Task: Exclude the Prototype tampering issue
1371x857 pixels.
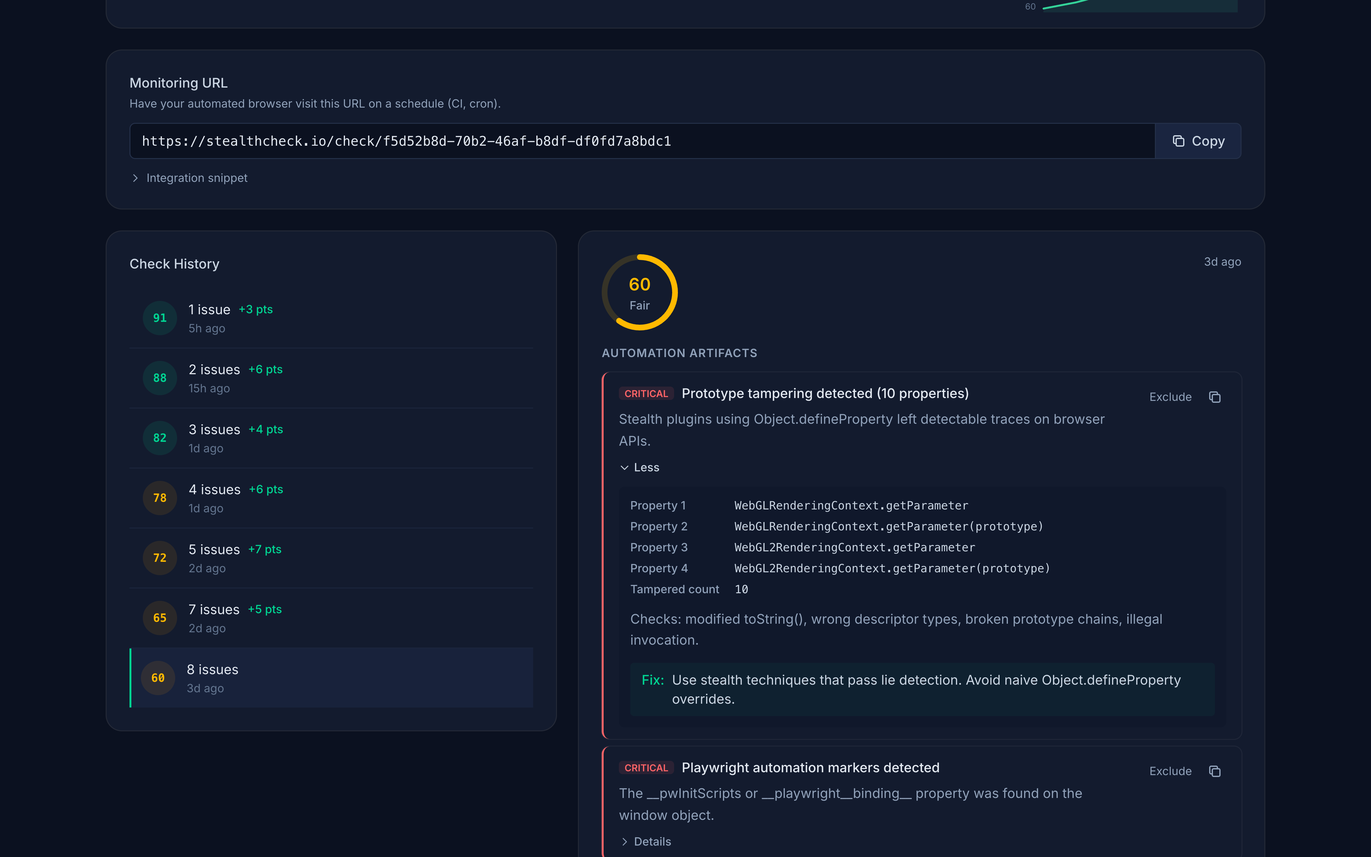Action: (1170, 397)
